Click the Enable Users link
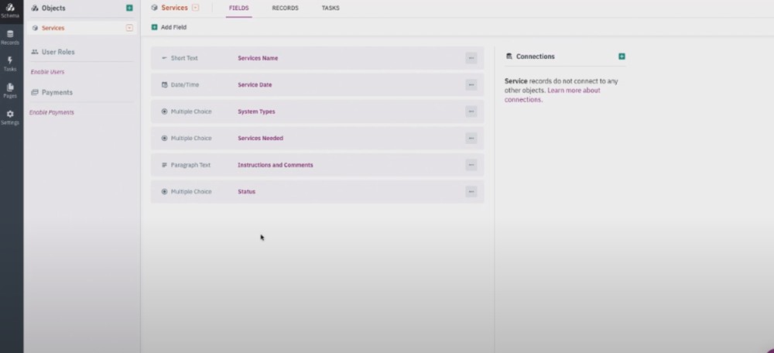The image size is (774, 353). [47, 72]
